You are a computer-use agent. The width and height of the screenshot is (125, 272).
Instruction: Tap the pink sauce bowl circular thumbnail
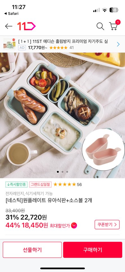(x=103, y=150)
